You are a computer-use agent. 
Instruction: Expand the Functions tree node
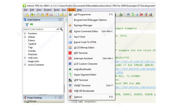pos(25,33)
